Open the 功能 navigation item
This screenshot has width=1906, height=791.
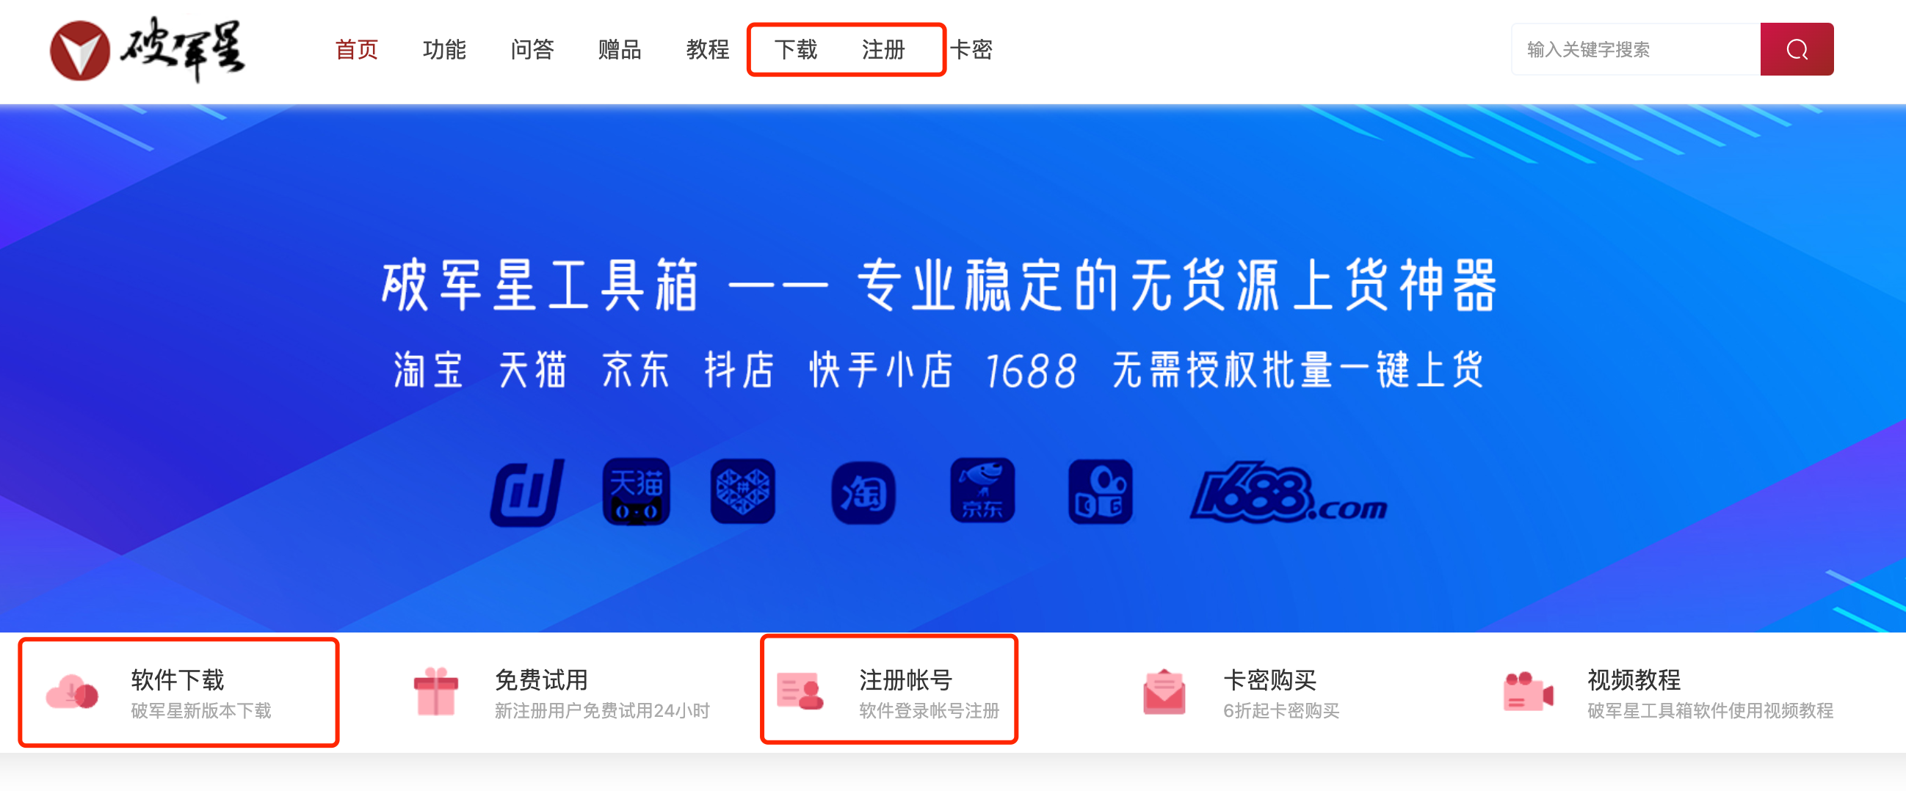click(x=444, y=50)
